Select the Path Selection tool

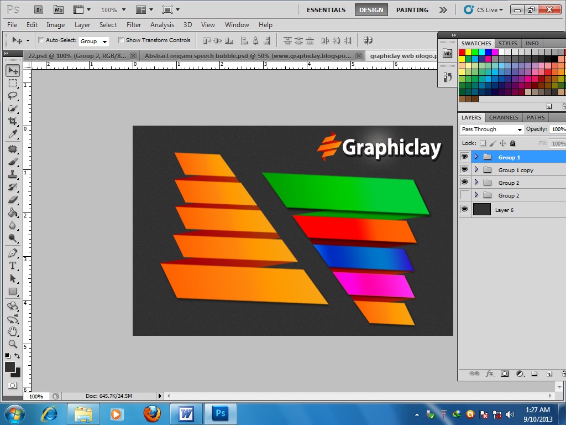pyautogui.click(x=13, y=278)
